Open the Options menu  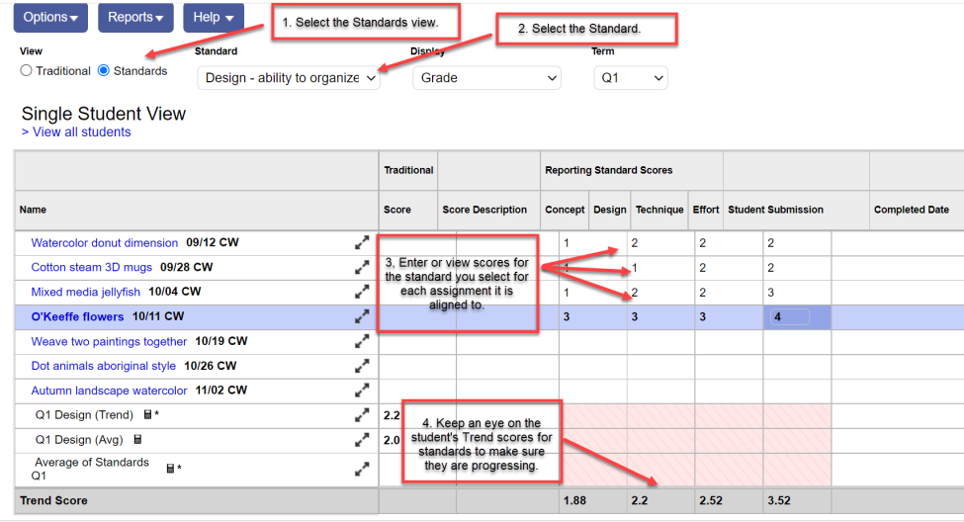point(50,17)
